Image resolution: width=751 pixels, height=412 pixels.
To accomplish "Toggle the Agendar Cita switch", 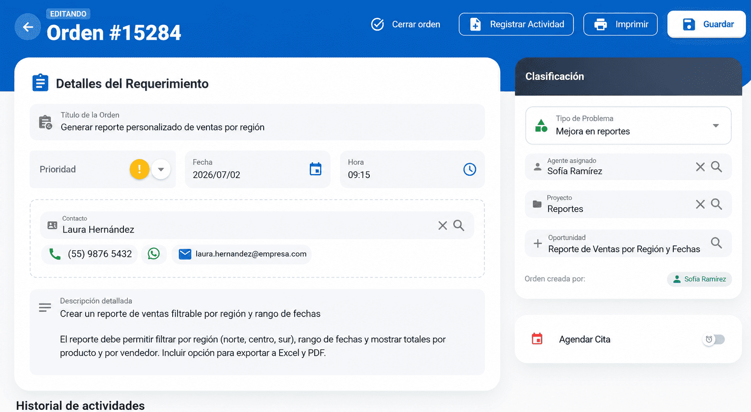I will click(714, 339).
